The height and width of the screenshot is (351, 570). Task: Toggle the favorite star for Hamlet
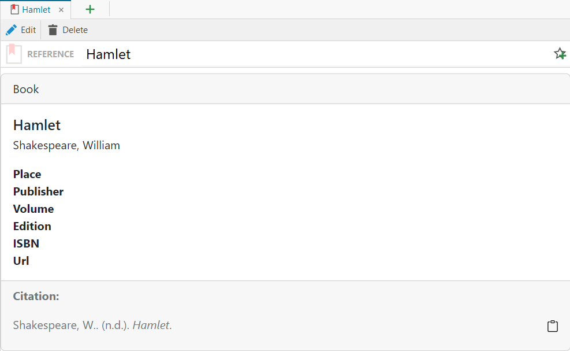click(560, 54)
